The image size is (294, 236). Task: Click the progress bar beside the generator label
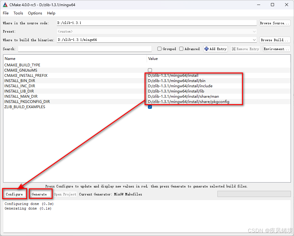coord(254,194)
